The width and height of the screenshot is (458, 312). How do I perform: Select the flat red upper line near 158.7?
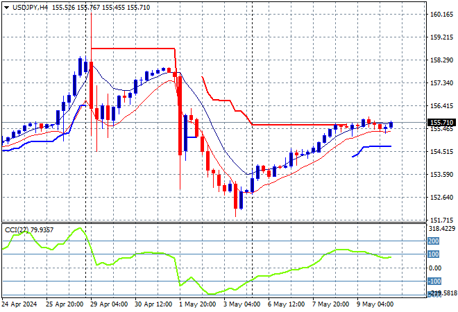point(132,49)
